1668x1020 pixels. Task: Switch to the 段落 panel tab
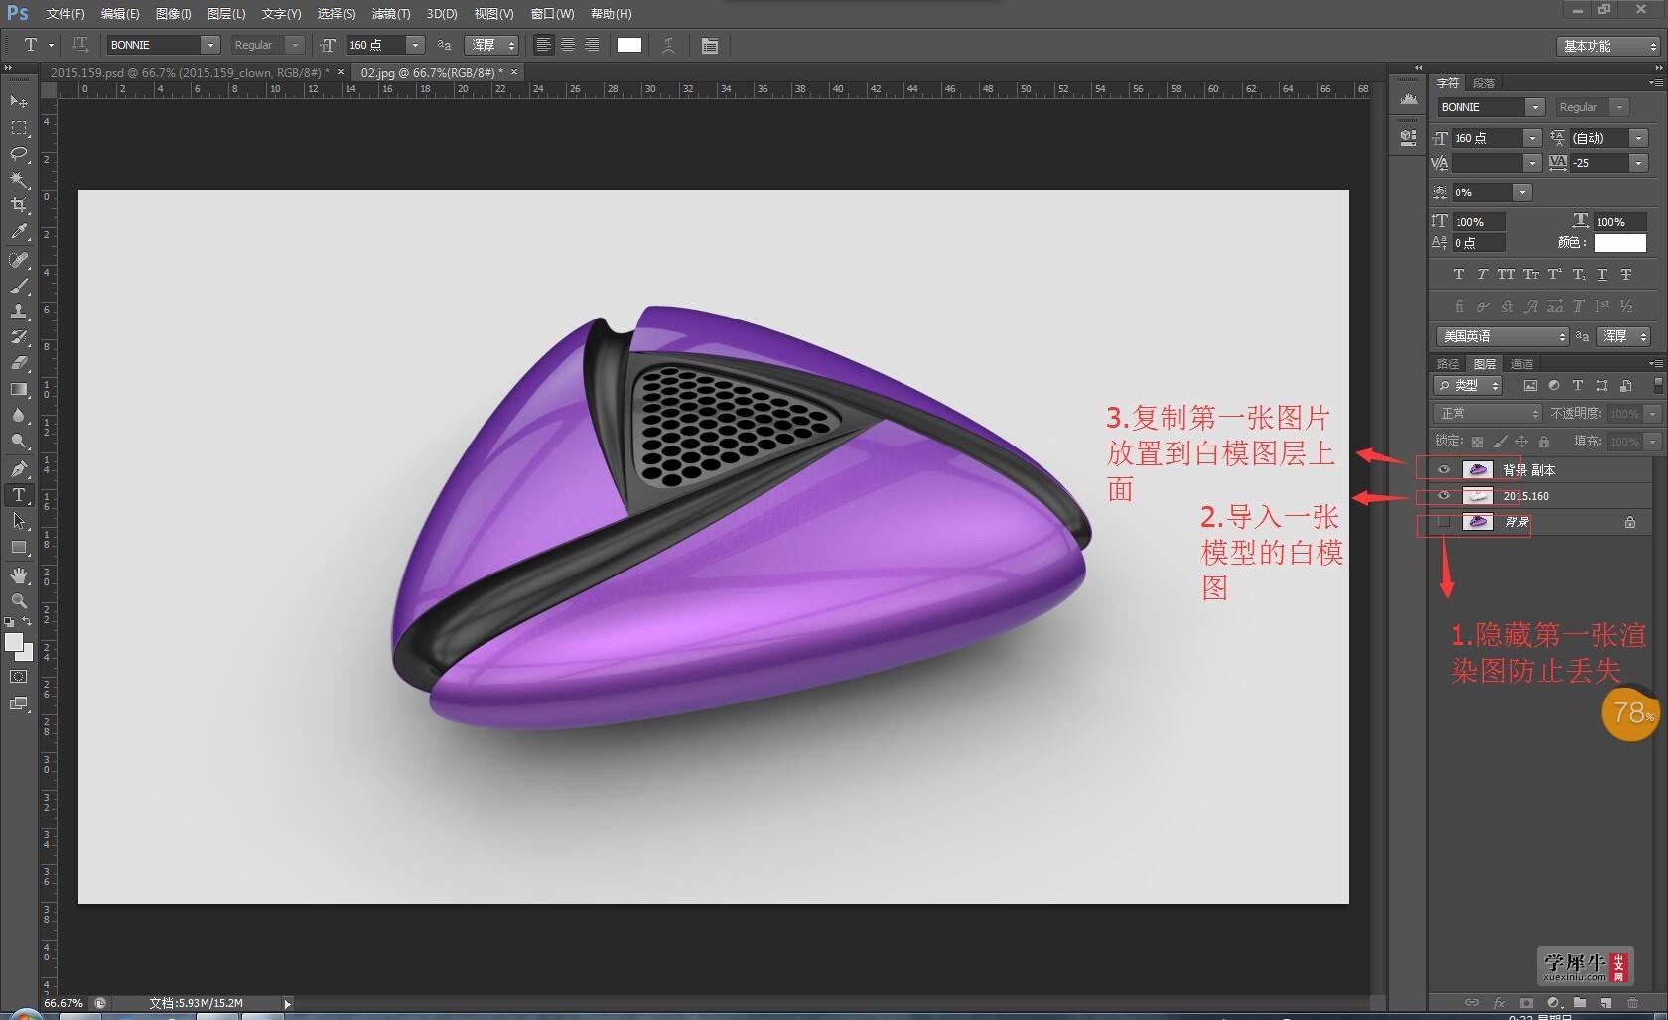point(1483,83)
